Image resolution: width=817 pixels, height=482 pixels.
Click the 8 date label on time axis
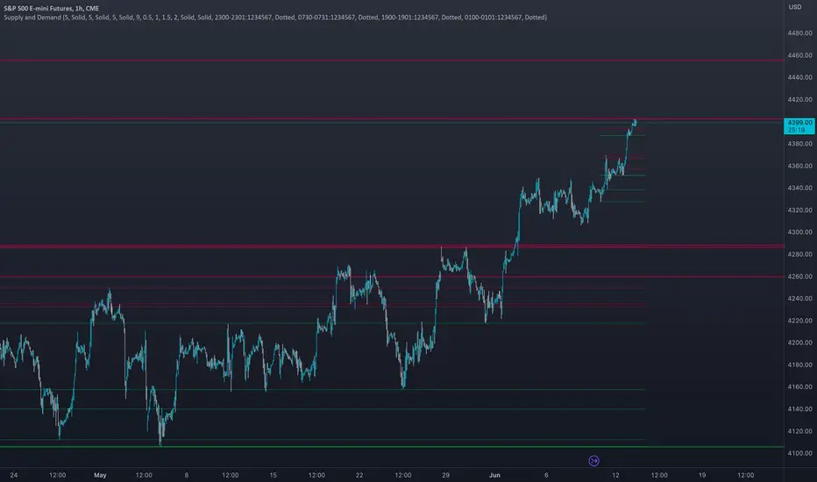coord(187,475)
